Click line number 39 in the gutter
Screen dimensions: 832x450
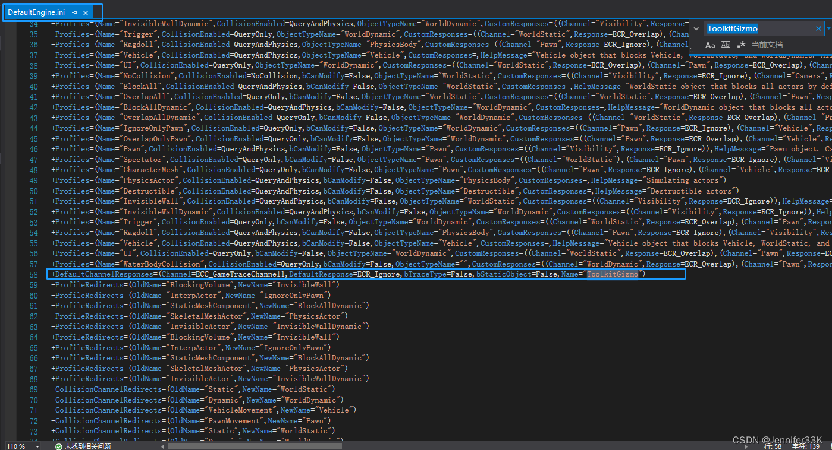tap(33, 76)
